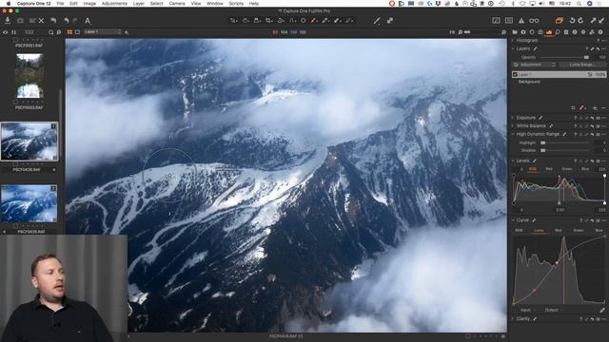This screenshot has width=609, height=342.
Task: Open the Layer 1 dropdown above viewer
Action: (103, 31)
